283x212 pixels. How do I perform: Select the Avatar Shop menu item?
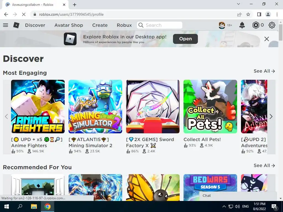(x=69, y=25)
